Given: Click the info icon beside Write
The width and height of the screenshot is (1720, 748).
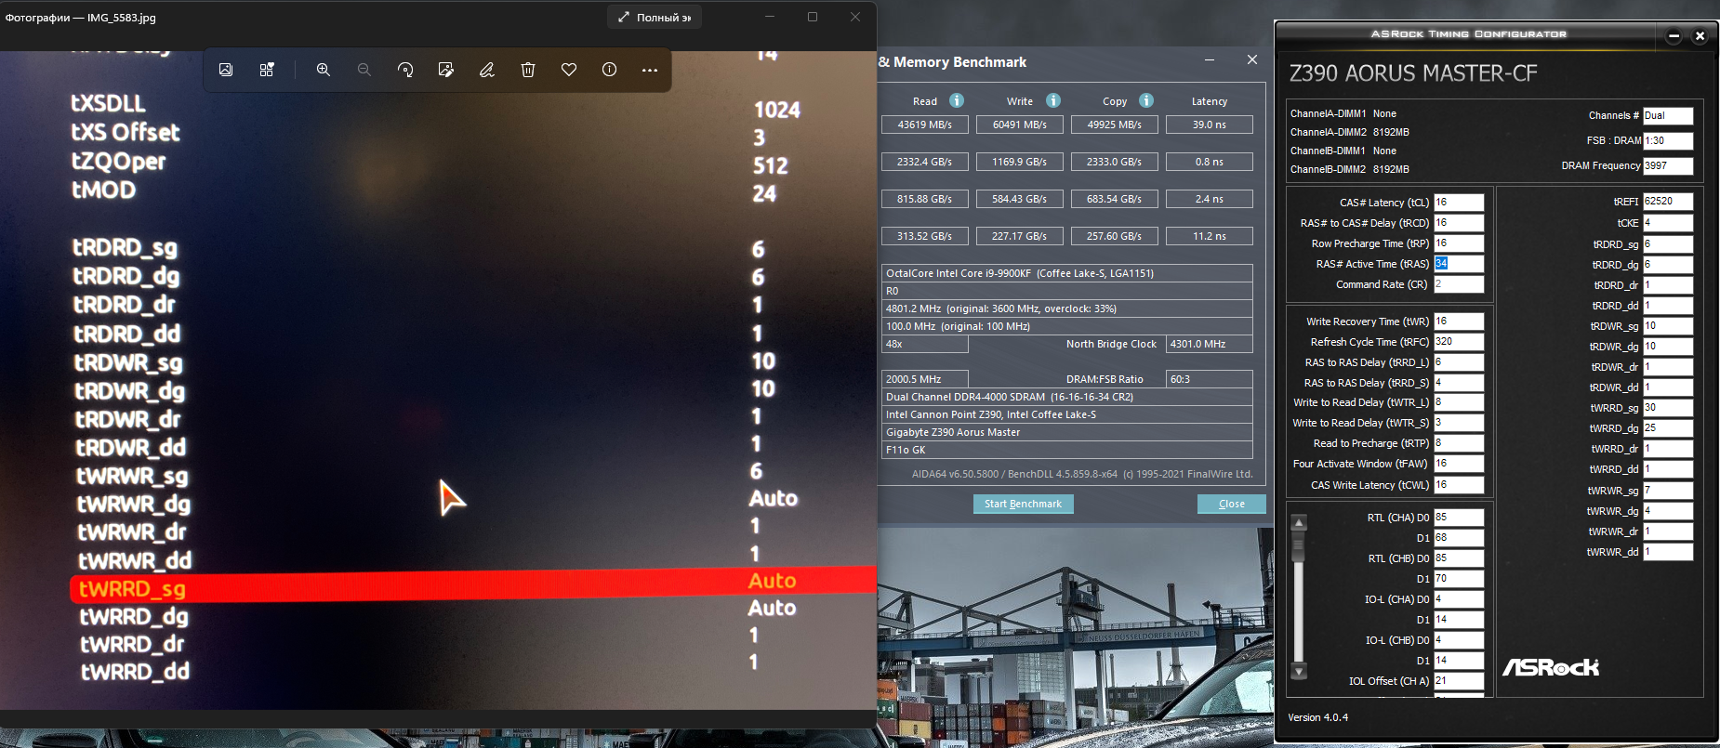Looking at the screenshot, I should coord(1053,100).
